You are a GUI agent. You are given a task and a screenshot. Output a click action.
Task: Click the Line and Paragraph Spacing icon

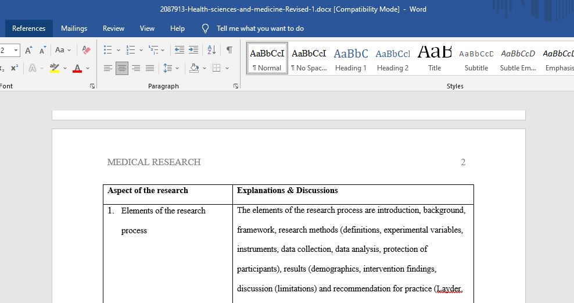(168, 68)
